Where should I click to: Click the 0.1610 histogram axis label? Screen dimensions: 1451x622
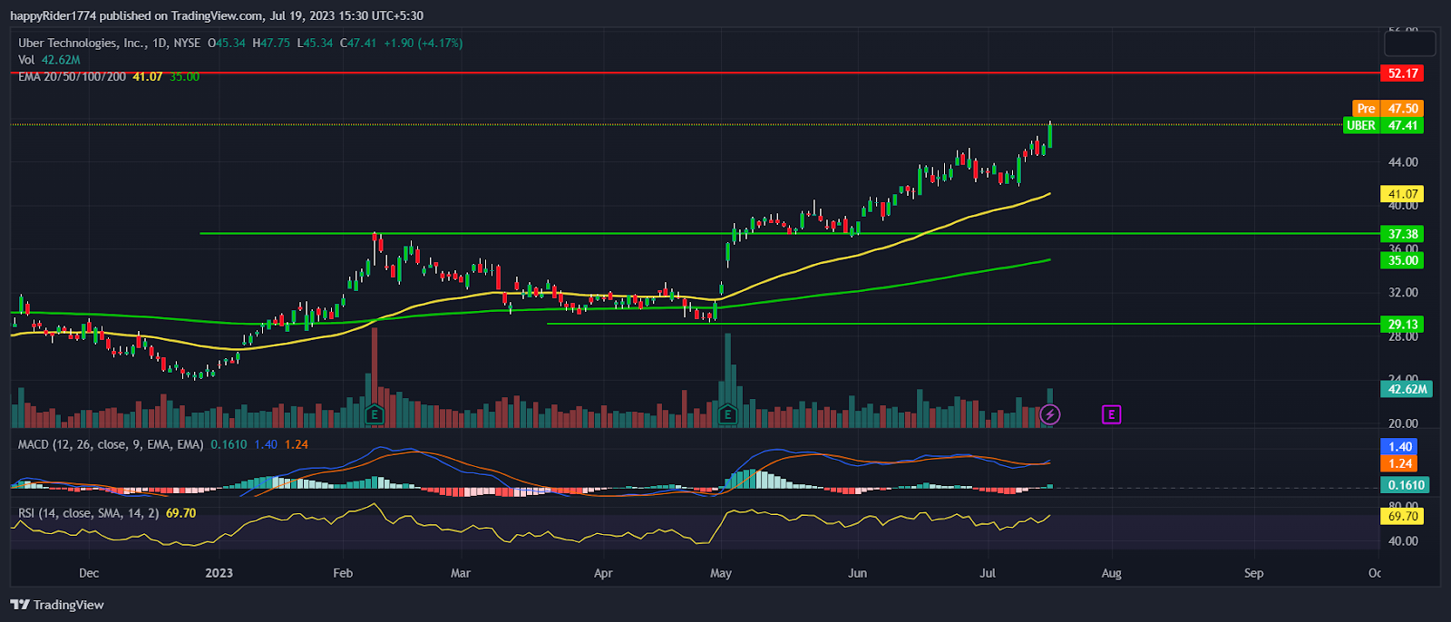(1407, 485)
